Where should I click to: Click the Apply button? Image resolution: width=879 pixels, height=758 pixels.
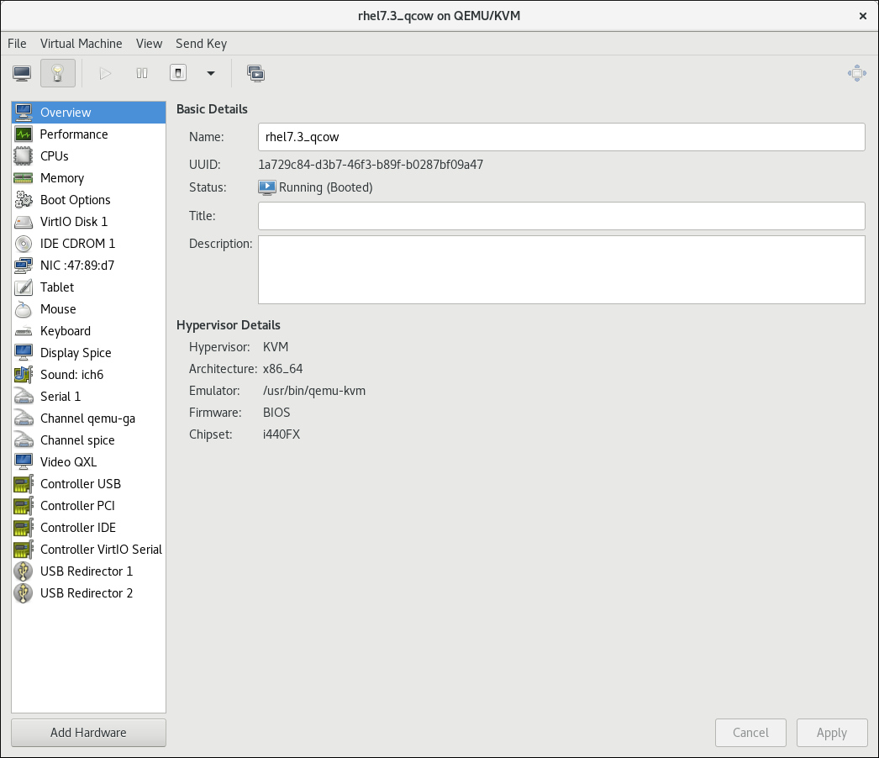(x=832, y=733)
